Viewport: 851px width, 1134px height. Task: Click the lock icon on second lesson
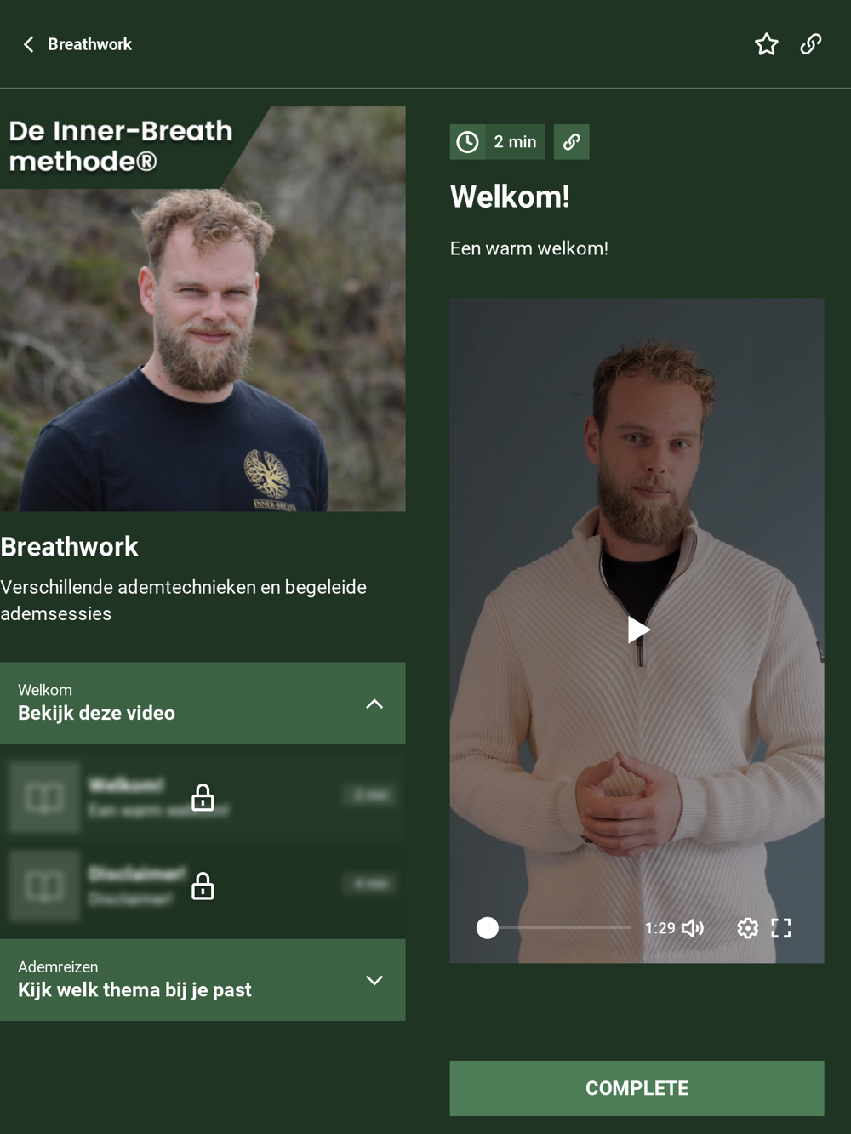203,886
